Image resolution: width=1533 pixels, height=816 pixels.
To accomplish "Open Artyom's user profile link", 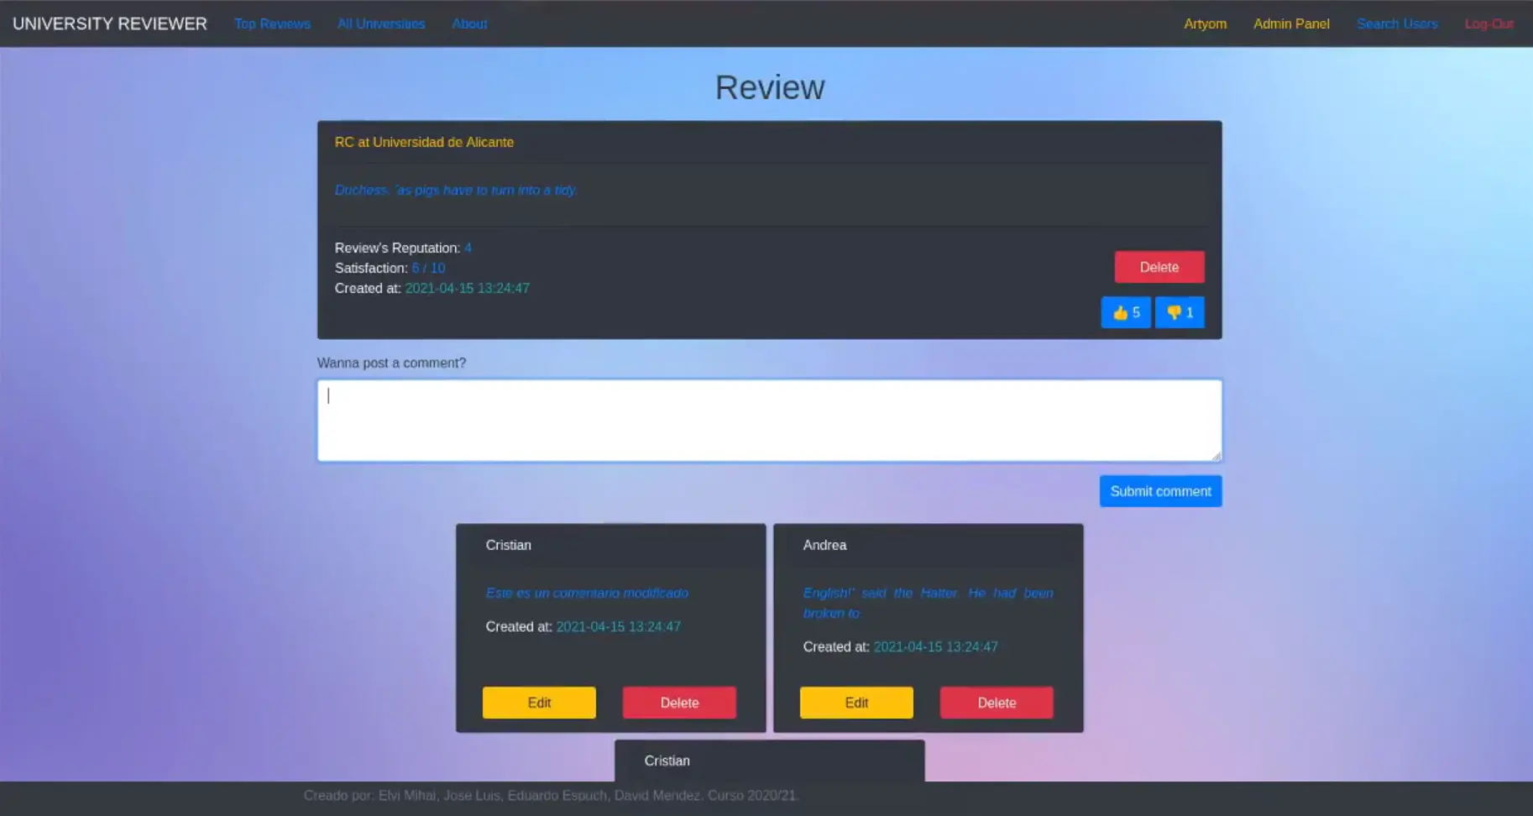I will [x=1205, y=24].
